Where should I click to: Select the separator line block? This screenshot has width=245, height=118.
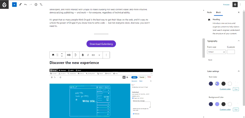click(101, 34)
